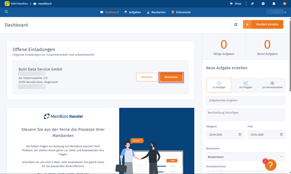The height and width of the screenshot is (174, 291).
Task: Open the Shop cart link
Action: click(x=235, y=4)
